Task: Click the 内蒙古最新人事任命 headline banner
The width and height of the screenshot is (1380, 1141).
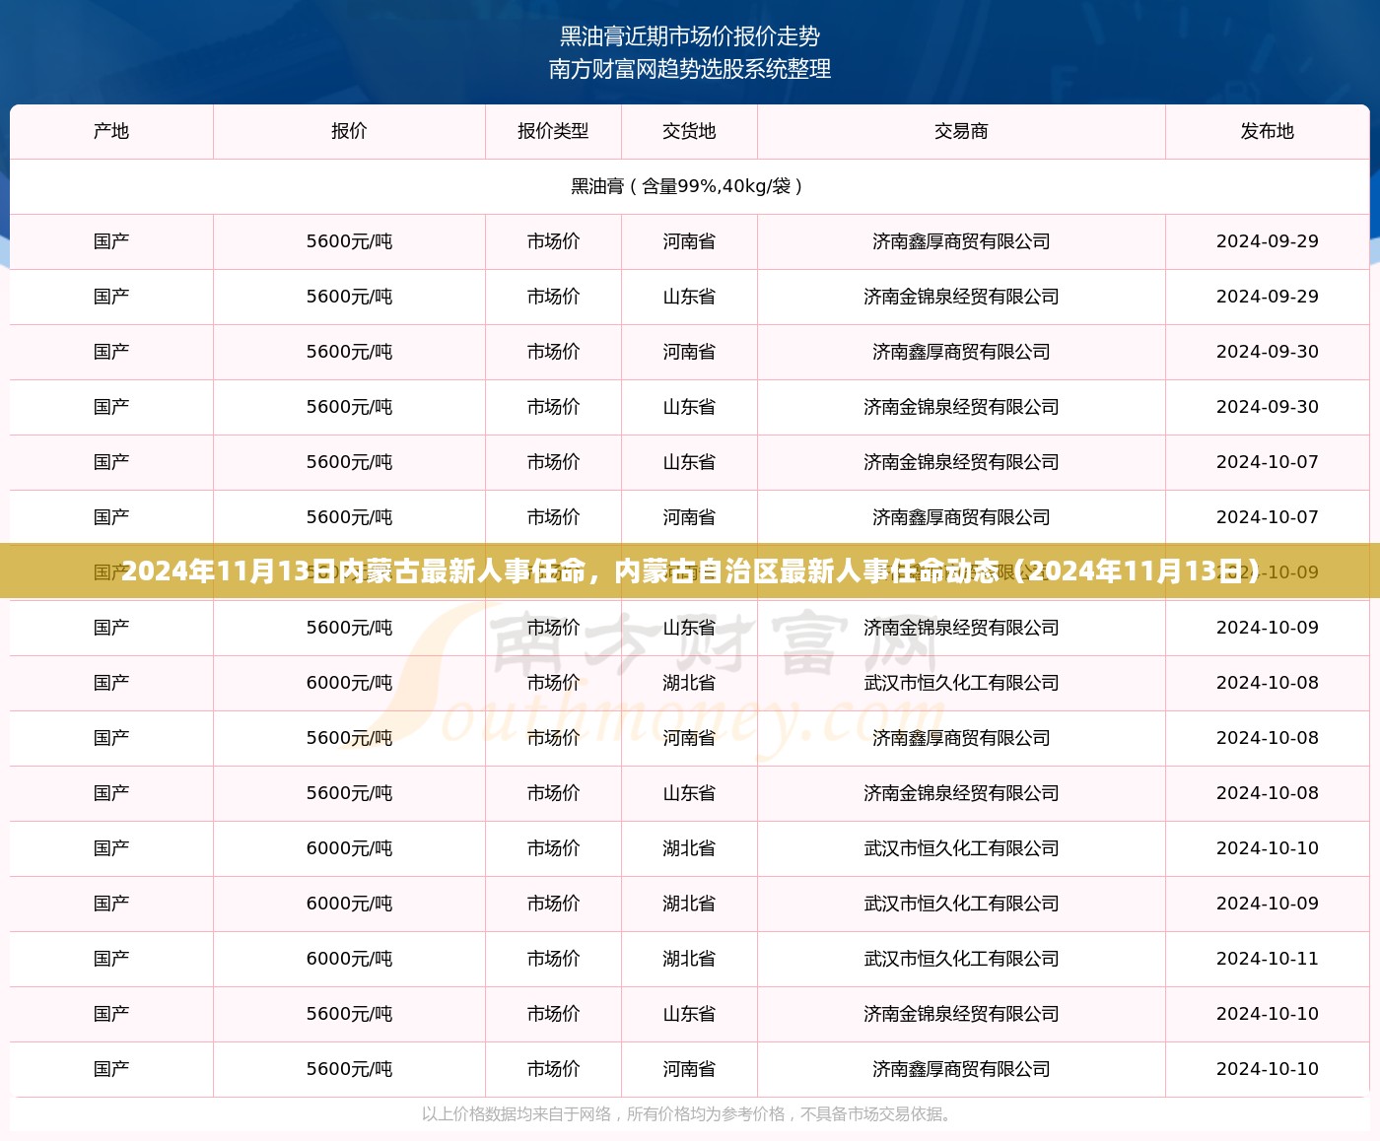Action: click(x=690, y=571)
